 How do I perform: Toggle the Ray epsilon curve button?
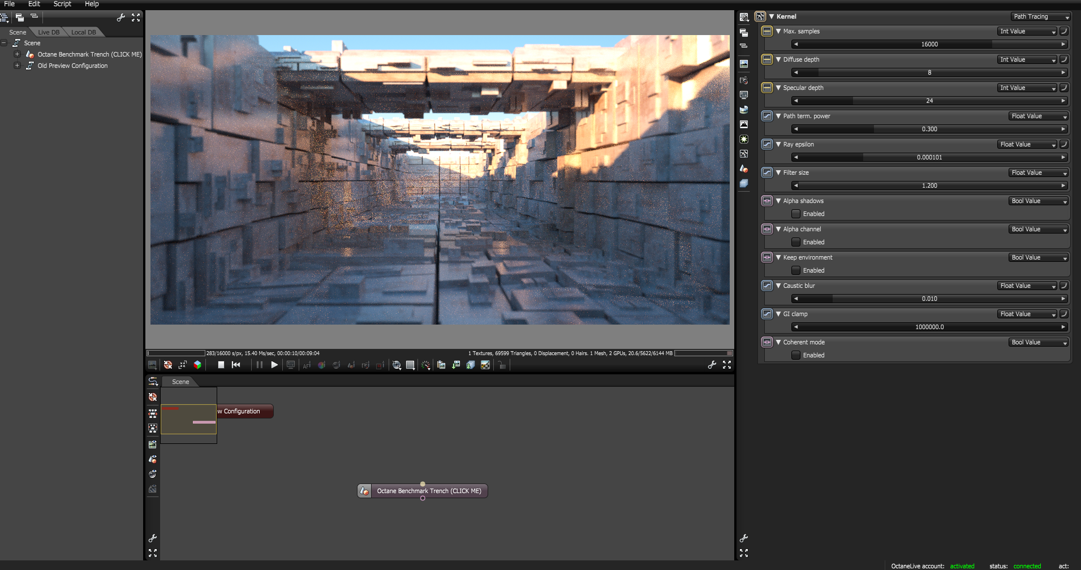[1063, 144]
